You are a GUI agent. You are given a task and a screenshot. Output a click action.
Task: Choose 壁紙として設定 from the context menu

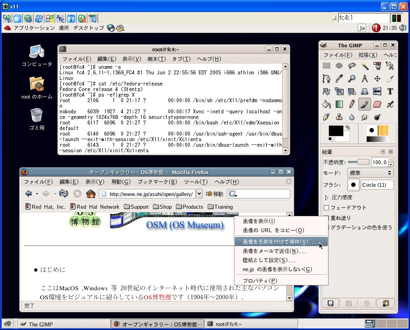tap(281, 260)
